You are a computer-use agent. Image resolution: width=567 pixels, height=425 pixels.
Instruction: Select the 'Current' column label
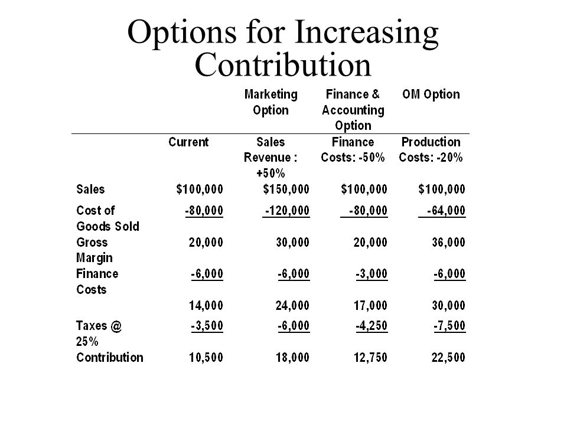click(x=188, y=142)
